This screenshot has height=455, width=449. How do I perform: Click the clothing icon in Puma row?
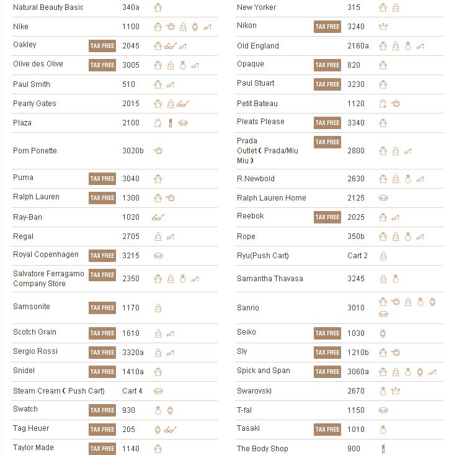[158, 179]
